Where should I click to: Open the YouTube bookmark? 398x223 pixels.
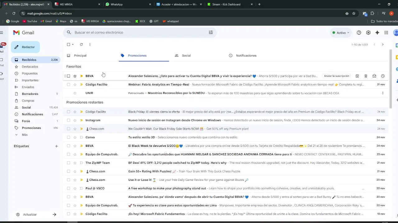pos(30,21)
